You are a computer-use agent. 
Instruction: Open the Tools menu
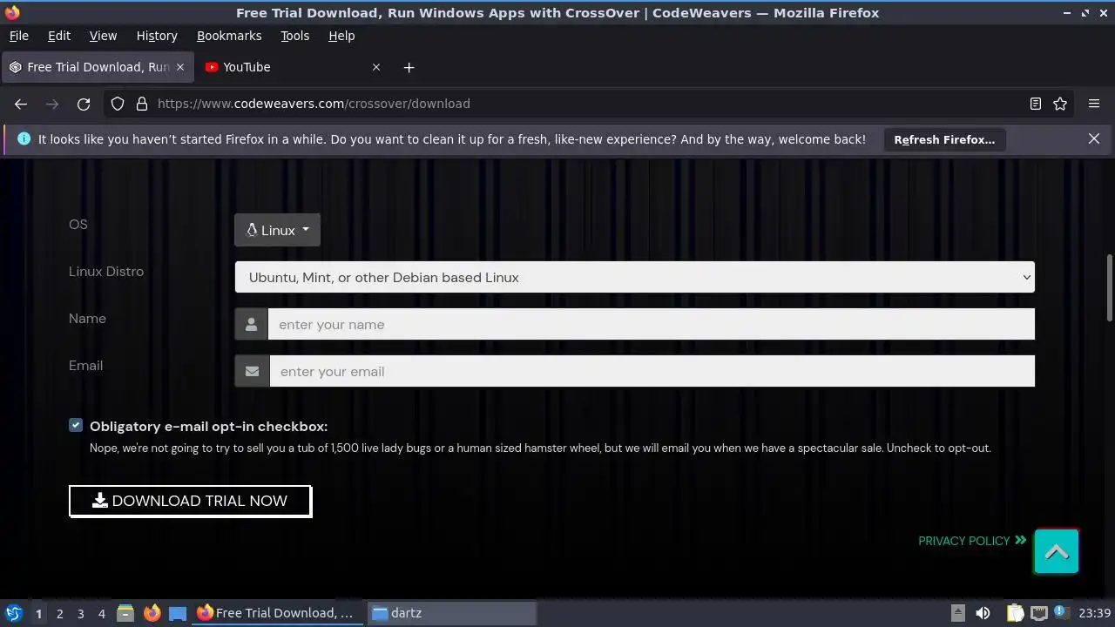point(294,36)
